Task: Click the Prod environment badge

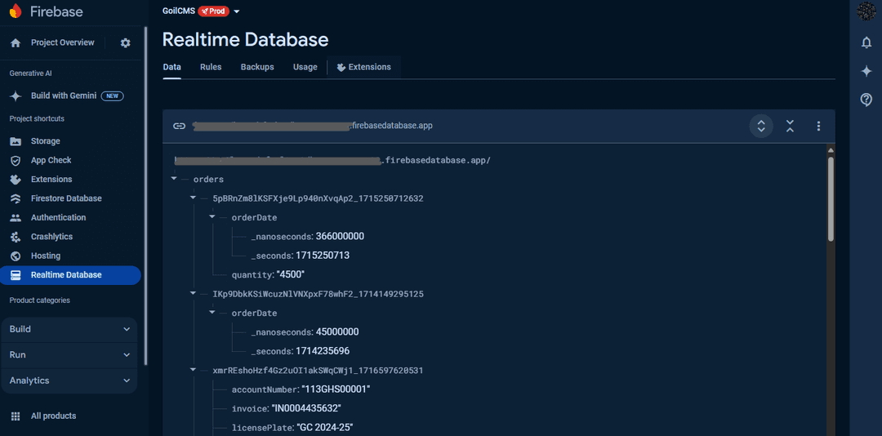Action: (x=214, y=11)
